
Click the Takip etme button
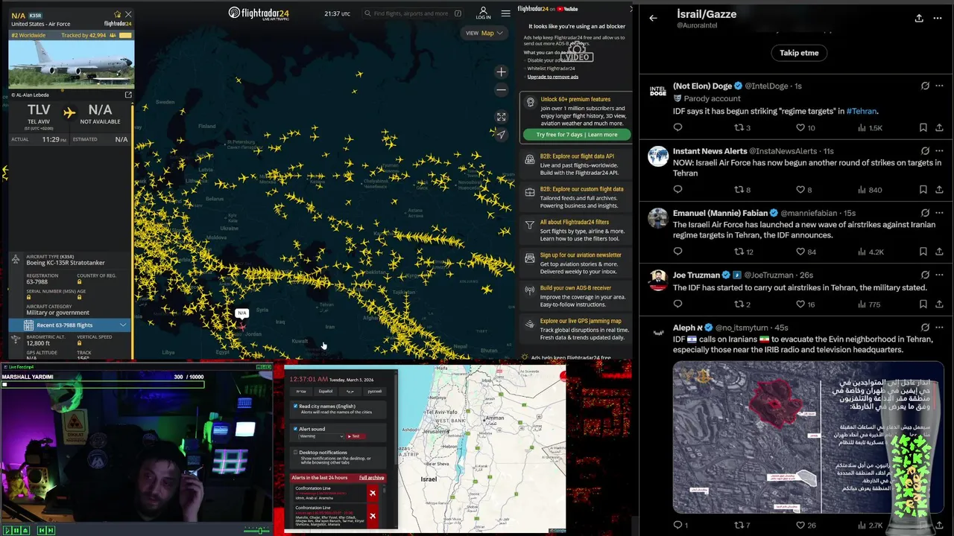pyautogui.click(x=799, y=53)
